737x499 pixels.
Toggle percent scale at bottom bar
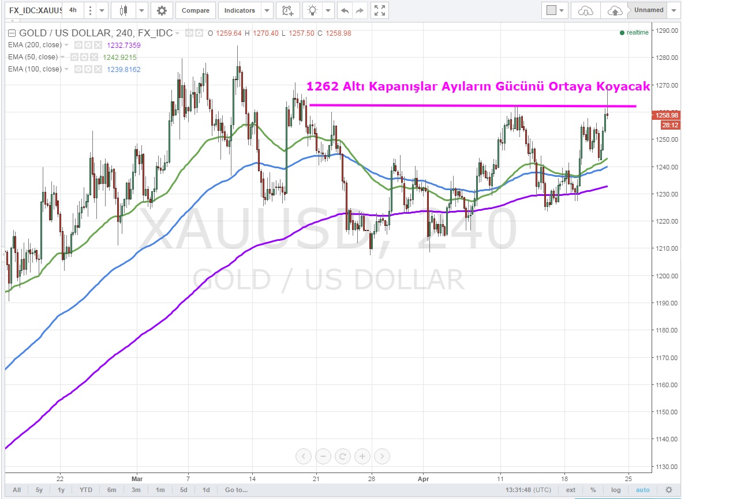(593, 490)
